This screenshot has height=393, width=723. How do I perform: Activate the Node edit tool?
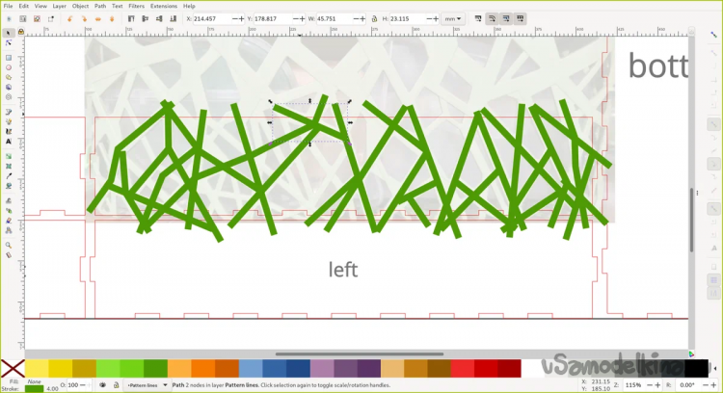[9, 43]
